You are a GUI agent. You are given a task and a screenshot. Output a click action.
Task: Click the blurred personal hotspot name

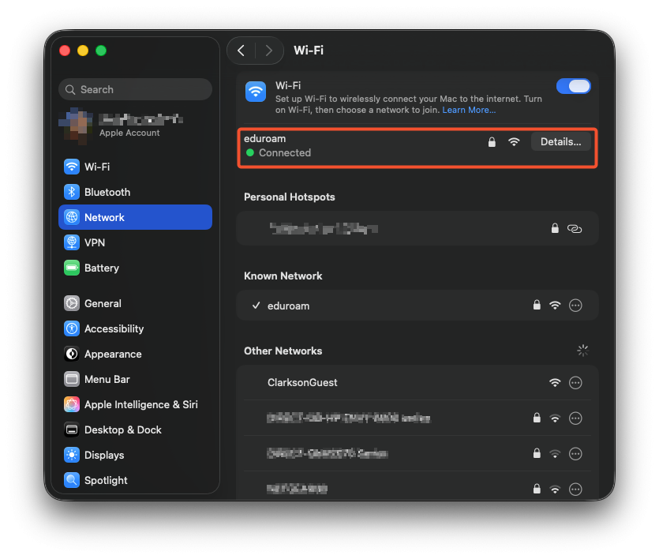[x=324, y=229]
